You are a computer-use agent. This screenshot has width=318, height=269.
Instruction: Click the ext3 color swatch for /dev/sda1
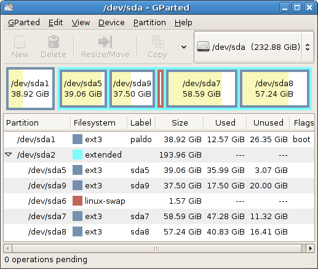(x=78, y=139)
